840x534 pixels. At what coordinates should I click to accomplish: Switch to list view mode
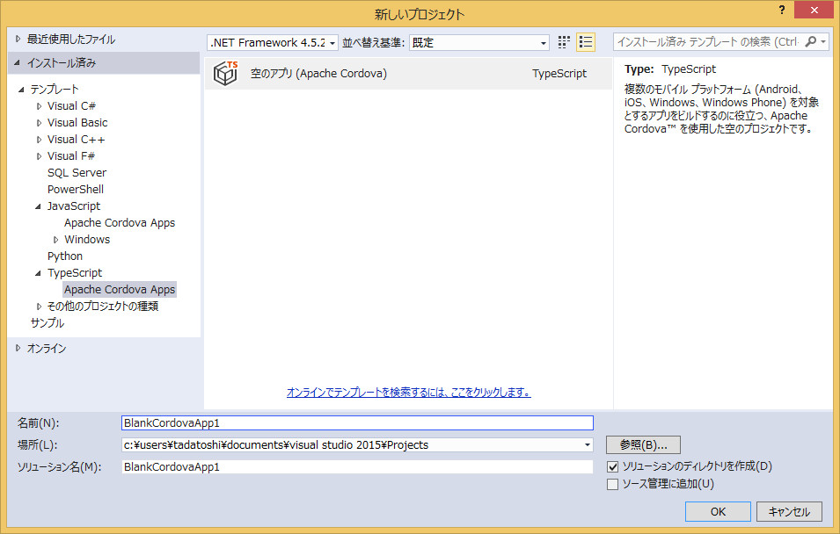[x=587, y=41]
